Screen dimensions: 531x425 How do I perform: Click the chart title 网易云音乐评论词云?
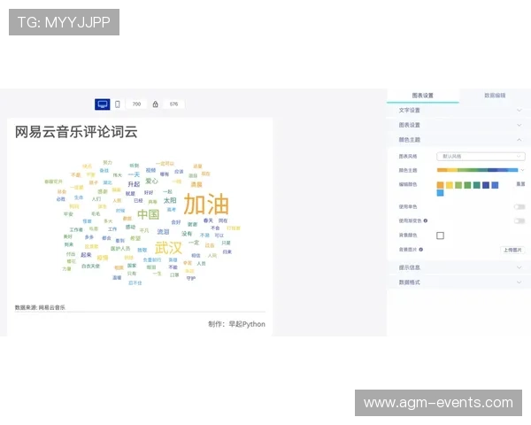(76, 132)
